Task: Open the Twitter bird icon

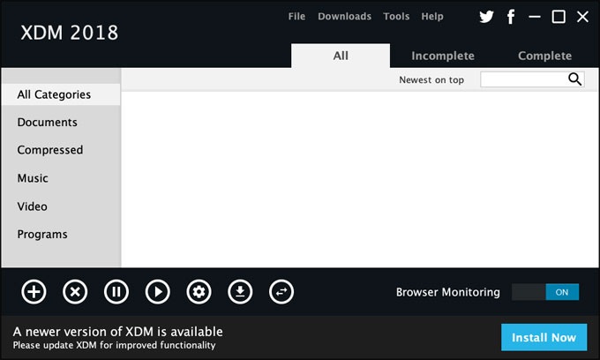Action: [486, 17]
